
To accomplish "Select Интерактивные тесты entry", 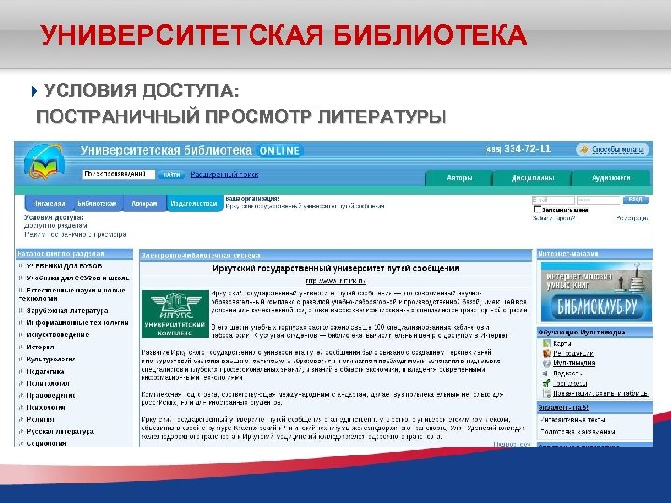I will [x=572, y=419].
